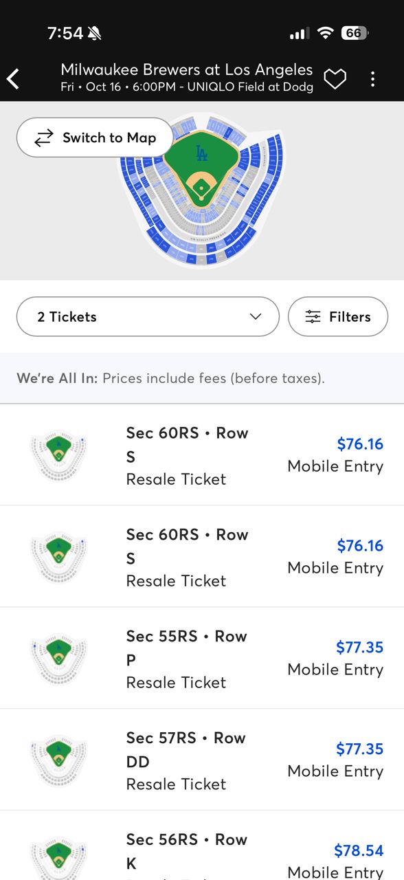Tap the second Sec 60RS seat map thumbnail

pyautogui.click(x=58, y=557)
